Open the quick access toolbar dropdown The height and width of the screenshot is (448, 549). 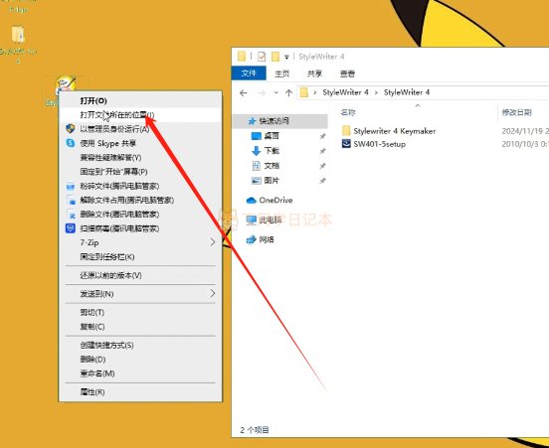pyautogui.click(x=286, y=57)
